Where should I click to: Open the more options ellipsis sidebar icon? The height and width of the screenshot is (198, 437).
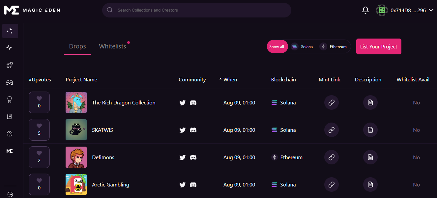10,194
